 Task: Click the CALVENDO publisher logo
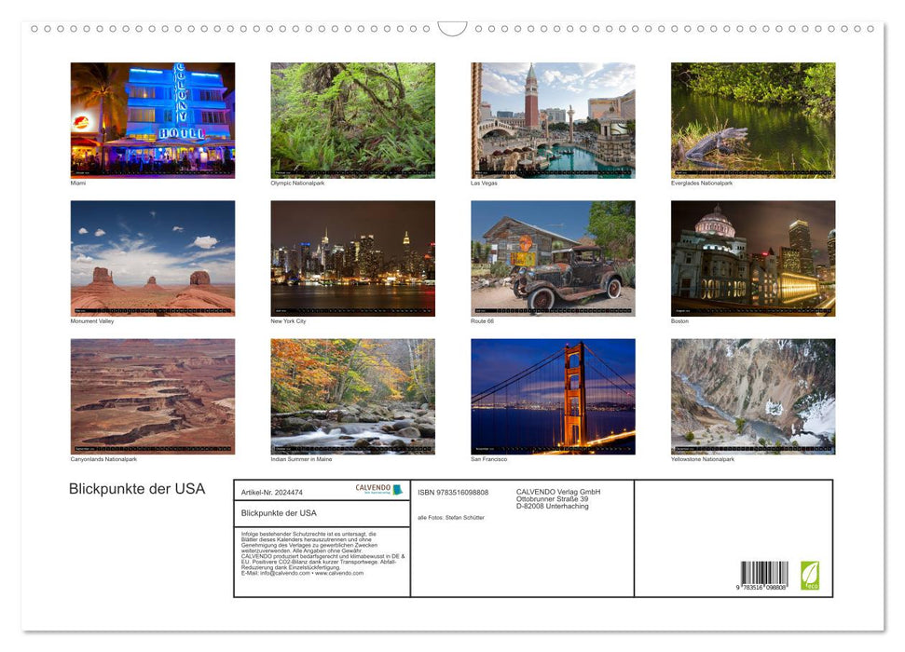point(377,489)
